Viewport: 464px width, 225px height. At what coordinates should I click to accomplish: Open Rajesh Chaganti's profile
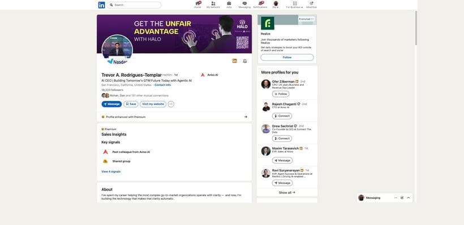click(284, 104)
